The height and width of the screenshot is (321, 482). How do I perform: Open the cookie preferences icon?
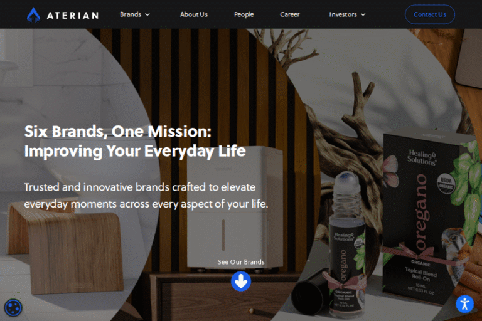coord(13,307)
